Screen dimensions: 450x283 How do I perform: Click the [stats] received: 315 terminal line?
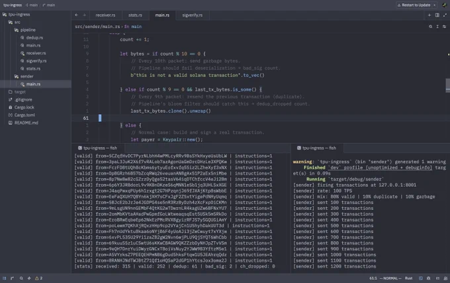175,266
